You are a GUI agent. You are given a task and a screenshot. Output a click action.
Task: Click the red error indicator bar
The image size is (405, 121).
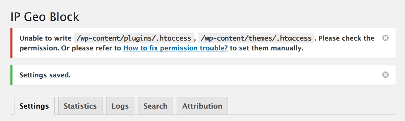point(11,43)
